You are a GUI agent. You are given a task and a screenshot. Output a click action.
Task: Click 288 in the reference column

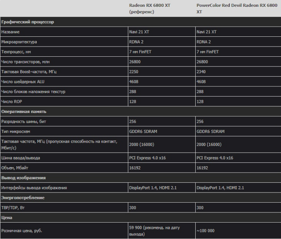point(133,92)
